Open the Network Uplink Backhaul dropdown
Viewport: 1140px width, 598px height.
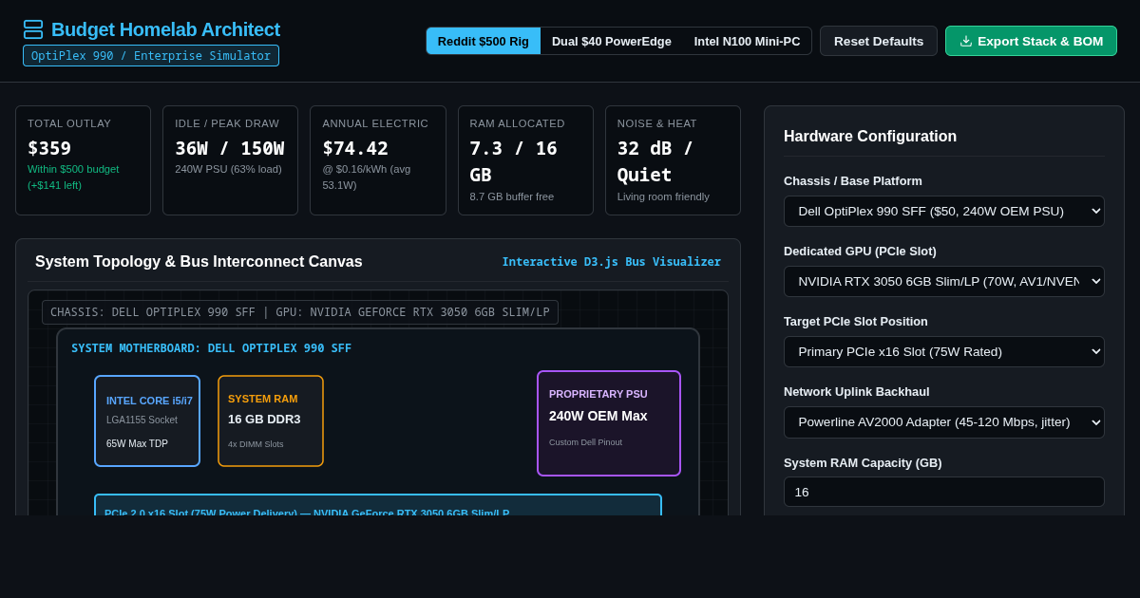coord(944,421)
